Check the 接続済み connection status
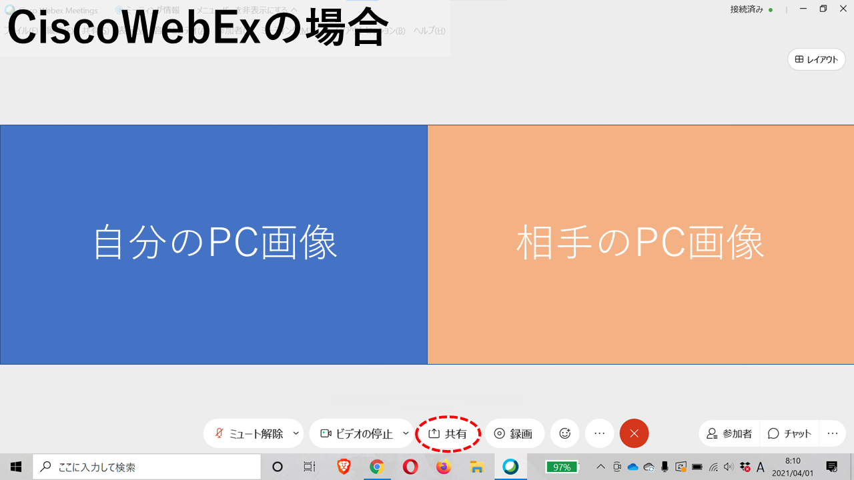 (751, 10)
